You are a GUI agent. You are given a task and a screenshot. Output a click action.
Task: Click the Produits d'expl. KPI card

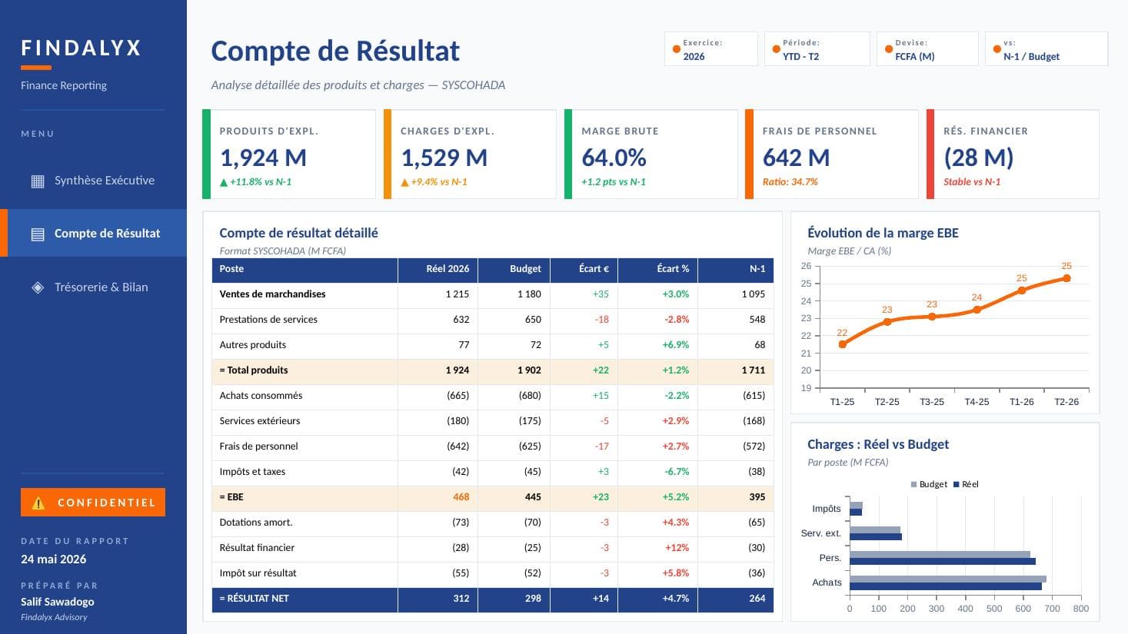[x=289, y=154]
